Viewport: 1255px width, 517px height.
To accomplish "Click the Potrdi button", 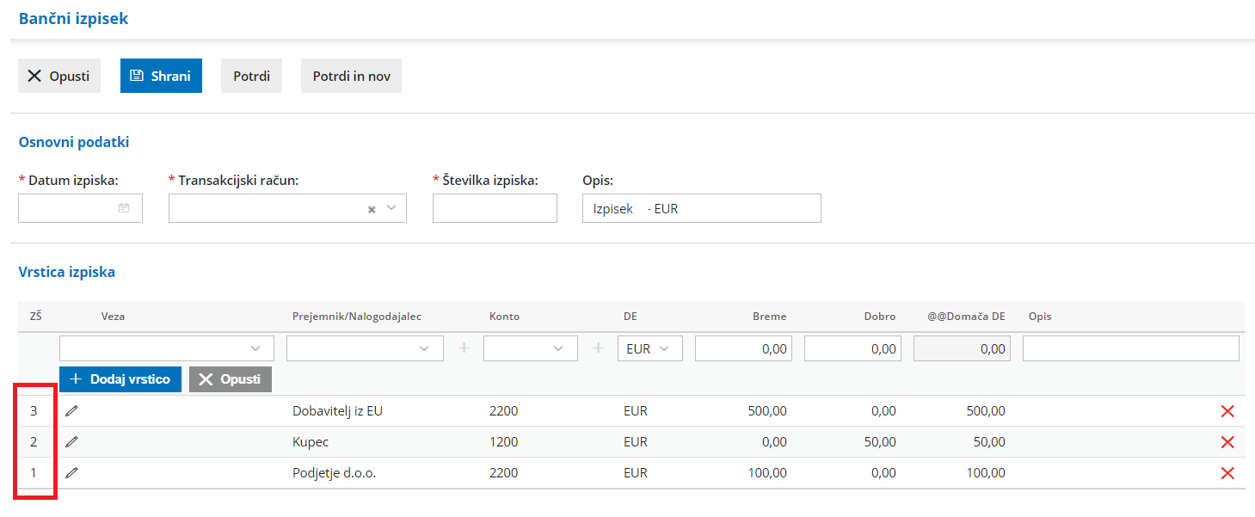I will click(251, 76).
